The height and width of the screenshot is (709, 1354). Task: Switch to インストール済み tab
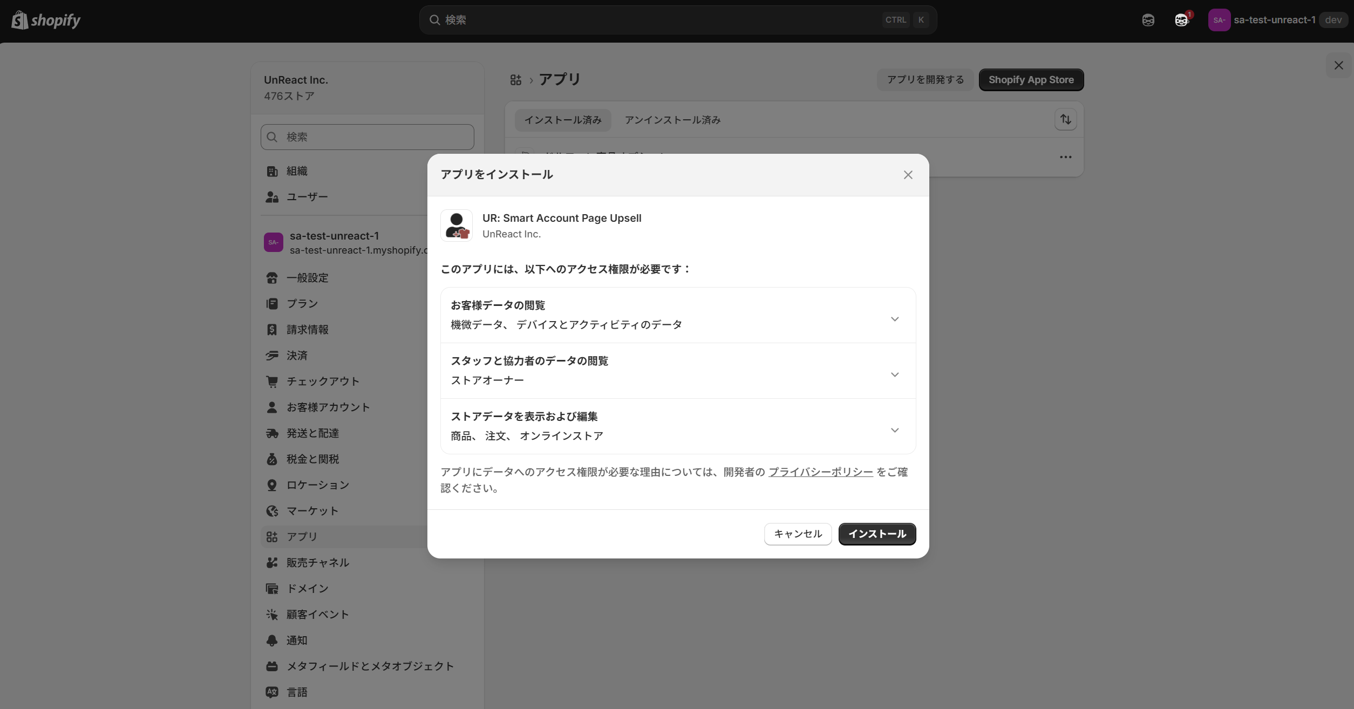[563, 120]
